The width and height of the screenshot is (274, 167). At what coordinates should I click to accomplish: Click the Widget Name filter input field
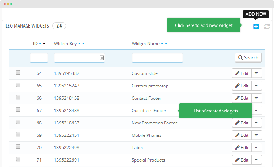[x=157, y=57]
